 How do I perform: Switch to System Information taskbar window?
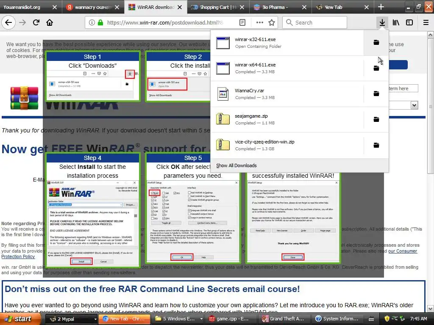tap(338, 319)
